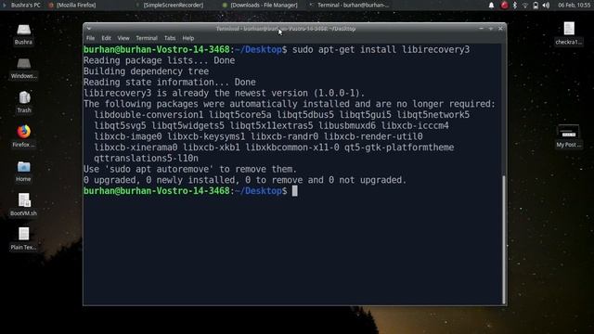Open the View menu in Terminal

[x=123, y=38]
